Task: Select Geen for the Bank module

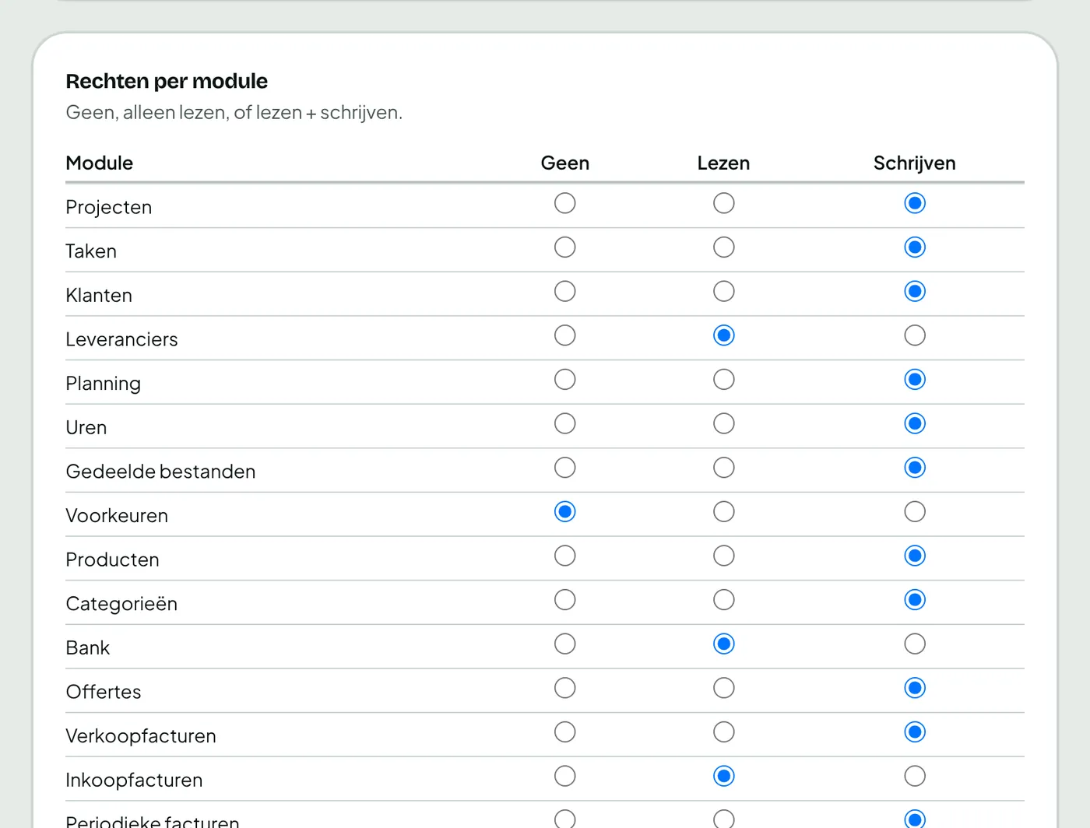Action: point(565,644)
